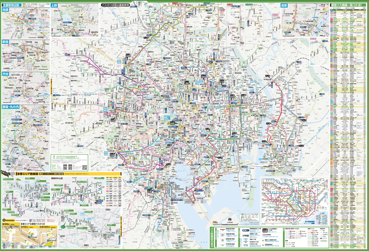Screen dimensions: 369x251
Task: Open the 地下鉄路線図 subway map thumbnail
Action: (295, 201)
